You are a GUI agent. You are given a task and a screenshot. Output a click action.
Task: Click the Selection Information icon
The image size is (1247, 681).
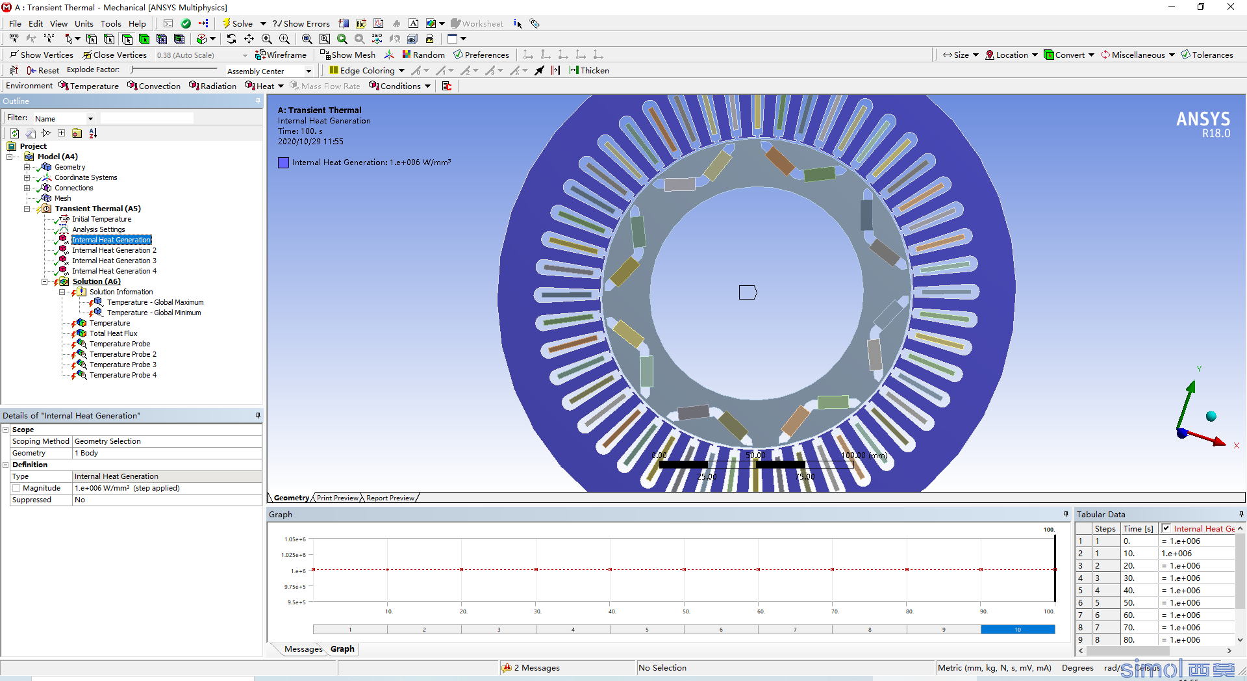518,23
